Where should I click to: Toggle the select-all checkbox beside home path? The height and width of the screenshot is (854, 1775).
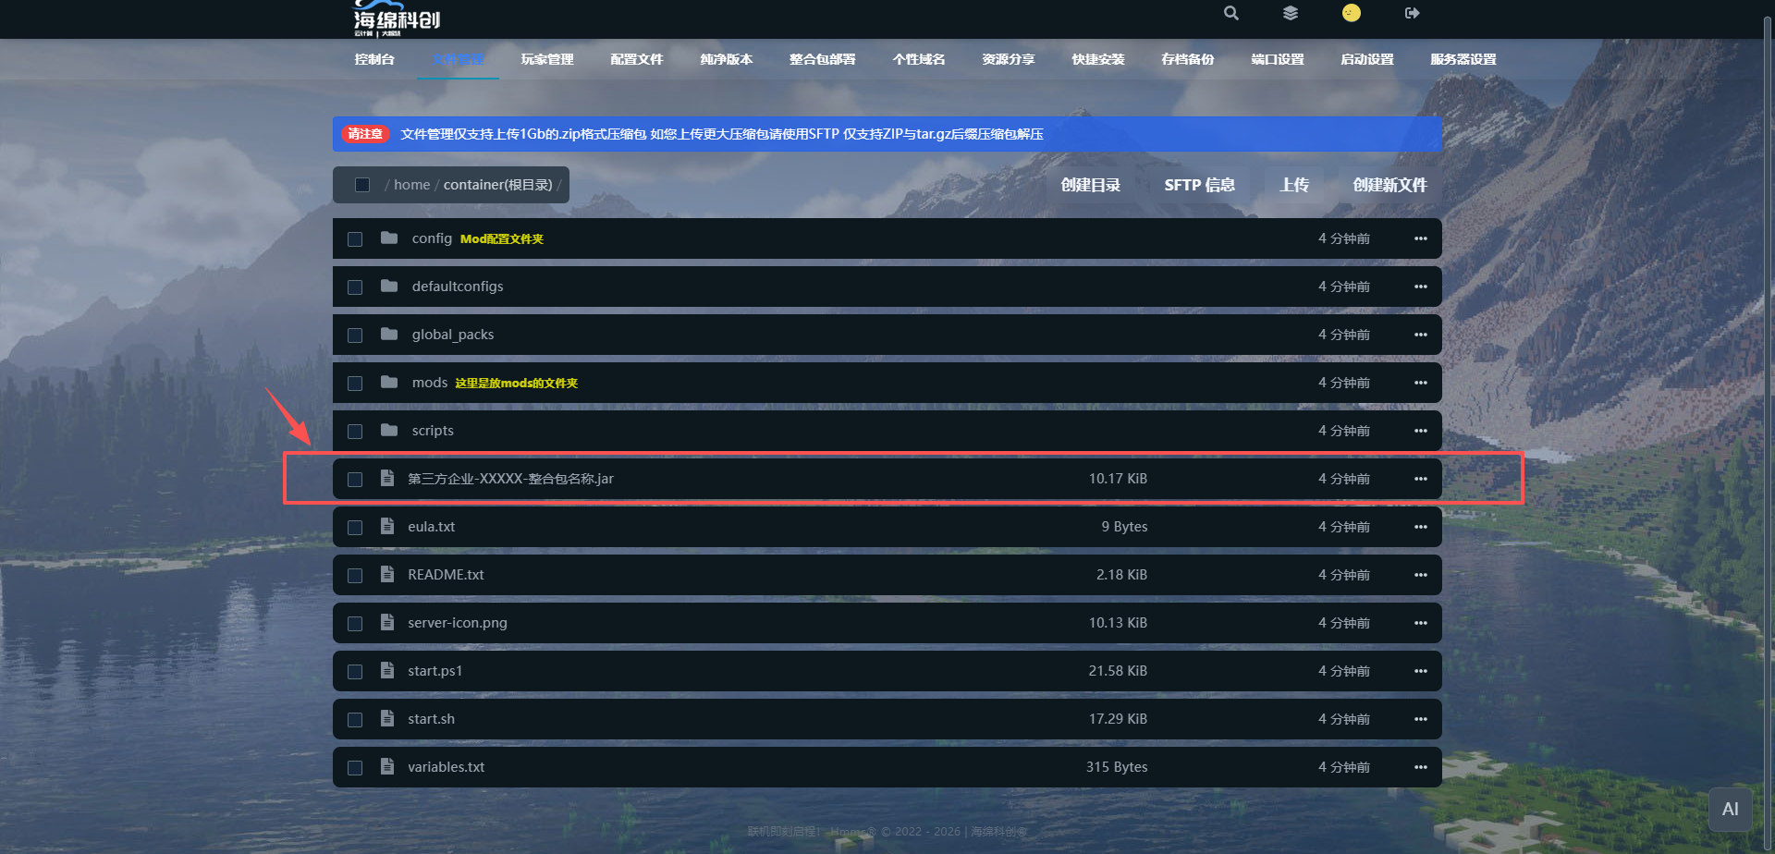tap(362, 185)
